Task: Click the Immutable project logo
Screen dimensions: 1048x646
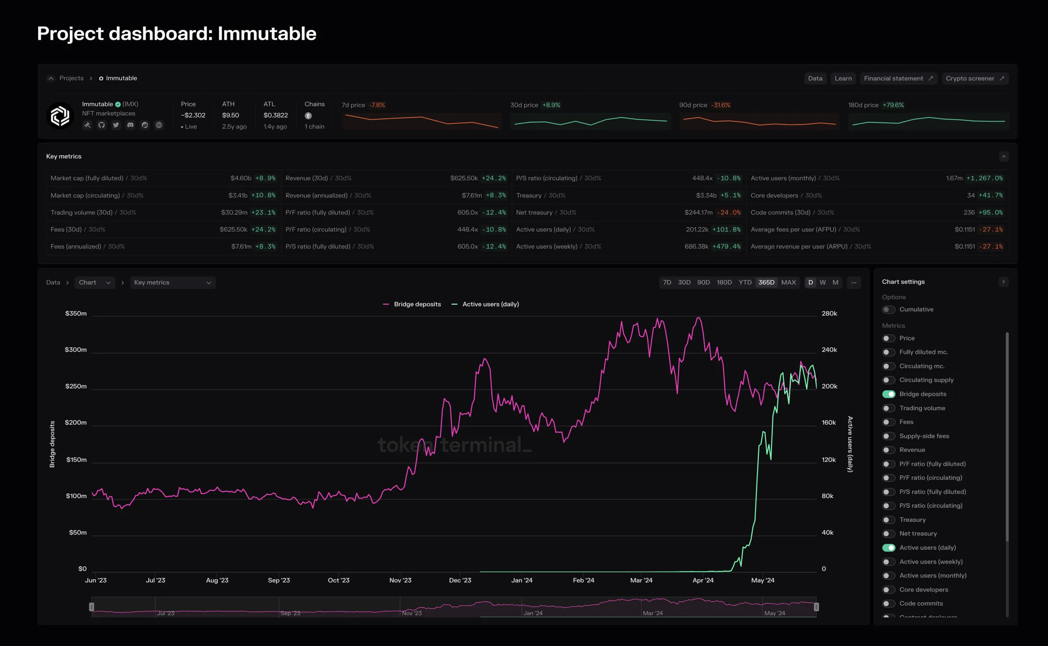Action: point(60,116)
